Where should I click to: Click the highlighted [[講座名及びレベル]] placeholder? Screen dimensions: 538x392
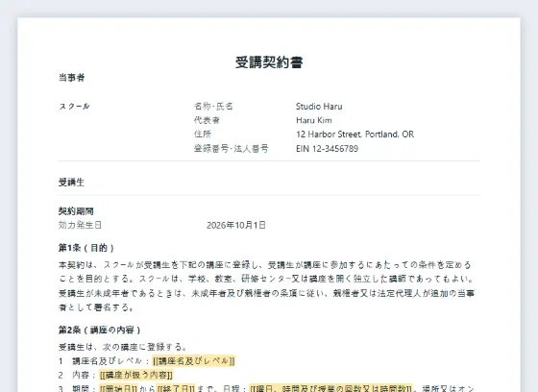point(194,361)
